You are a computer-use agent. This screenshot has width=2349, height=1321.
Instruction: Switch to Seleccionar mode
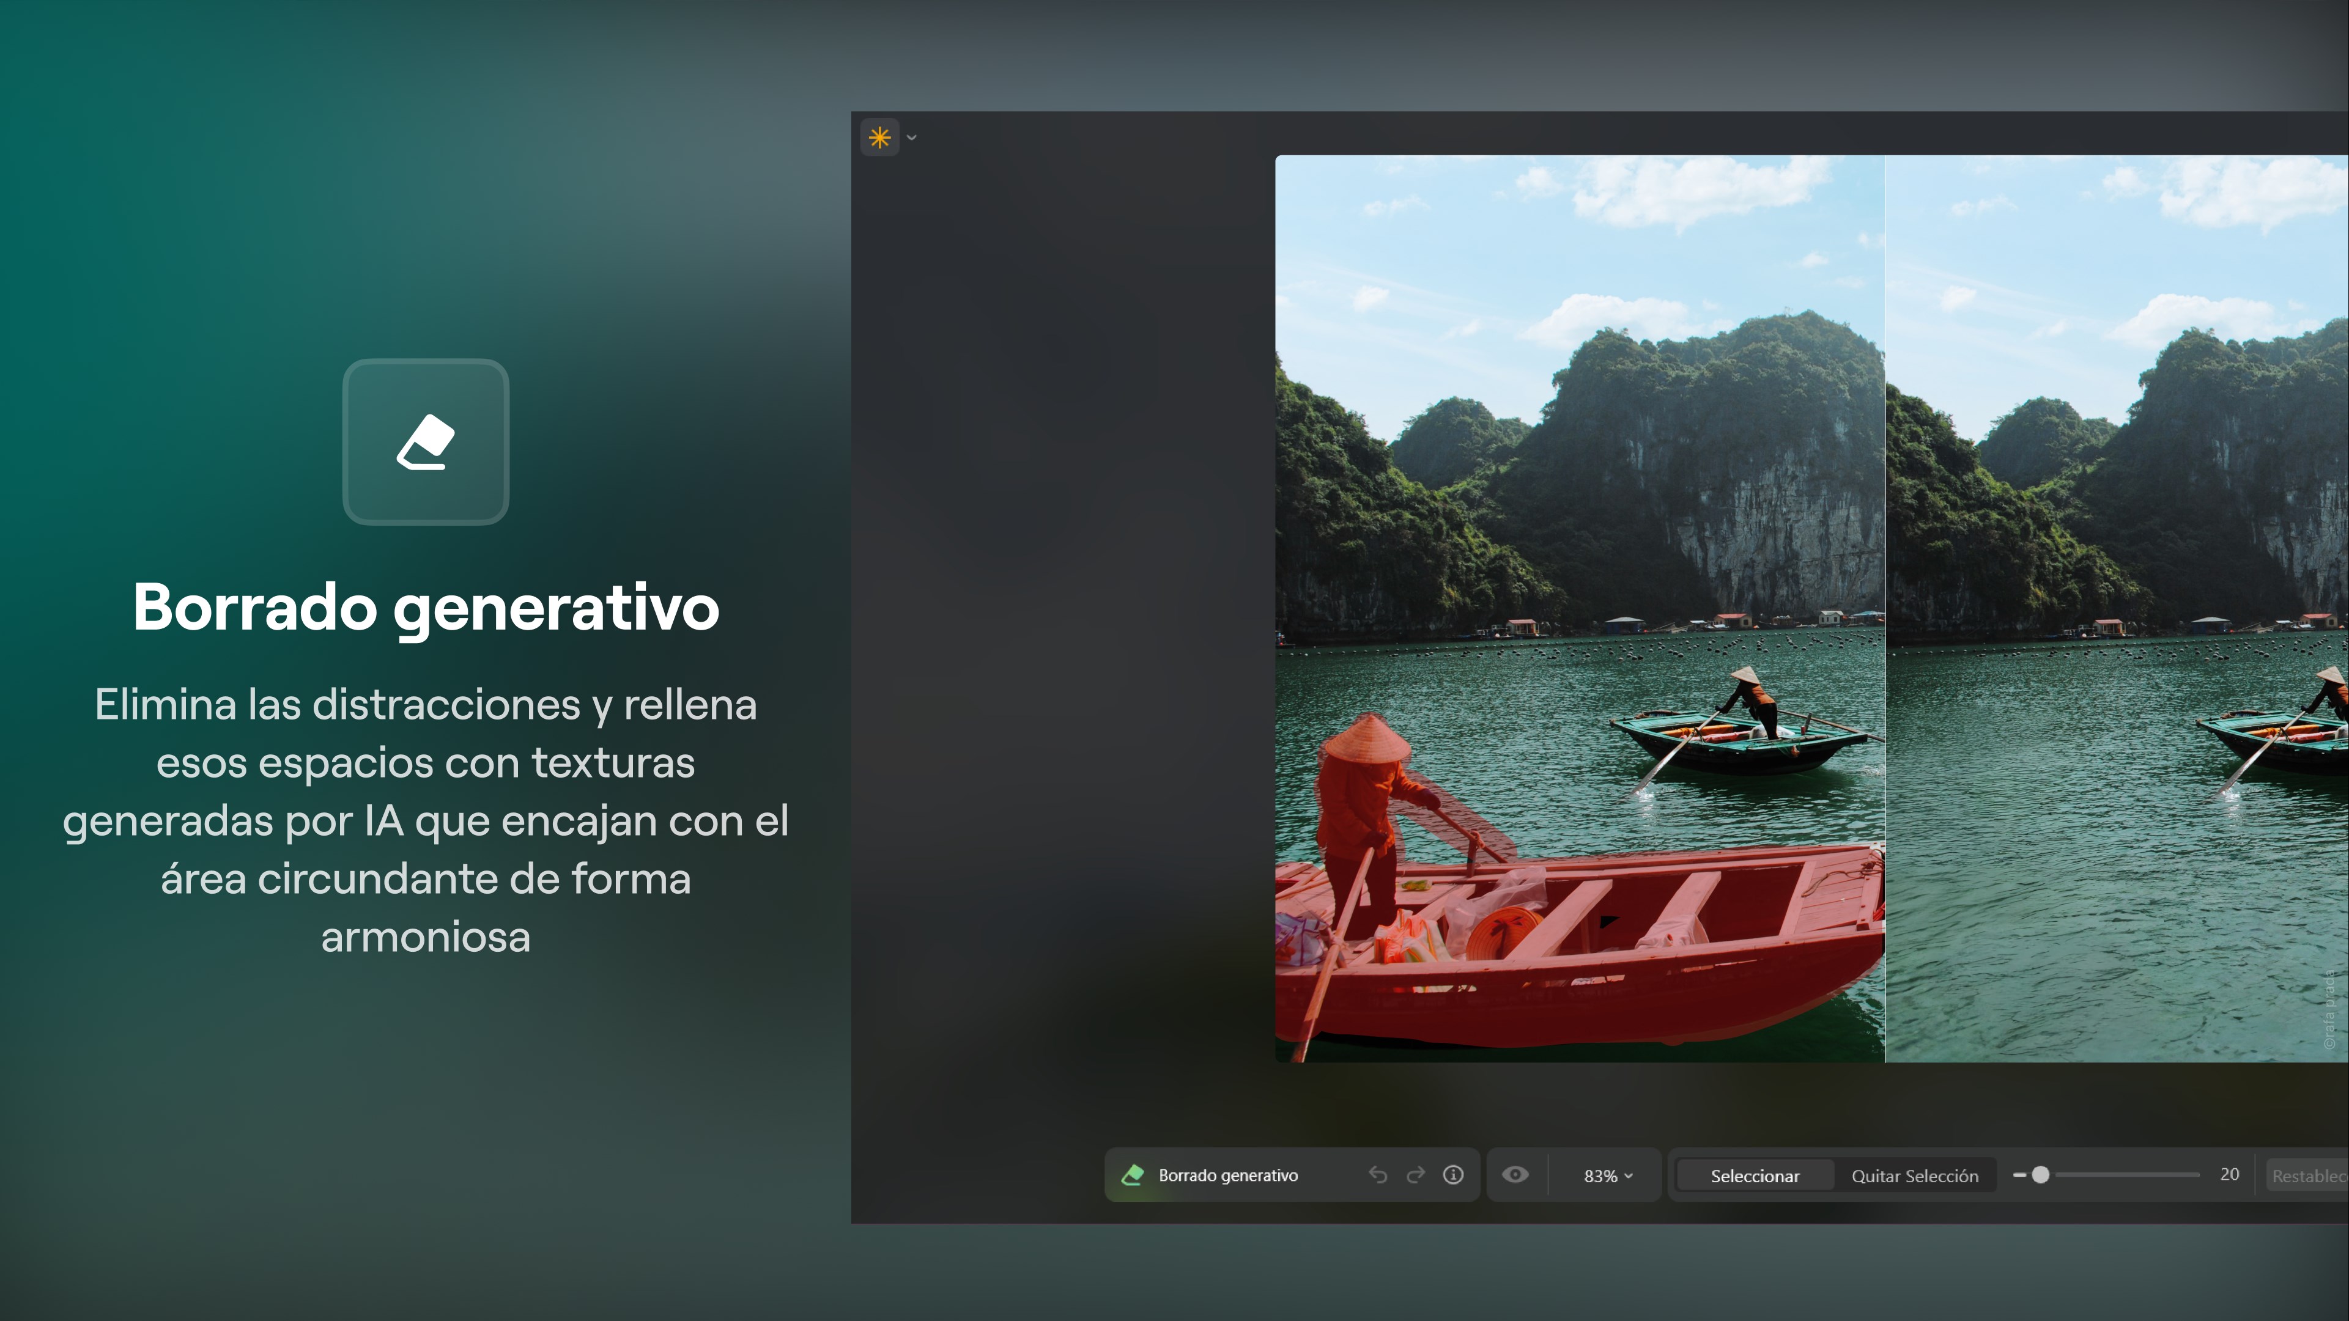1755,1176
